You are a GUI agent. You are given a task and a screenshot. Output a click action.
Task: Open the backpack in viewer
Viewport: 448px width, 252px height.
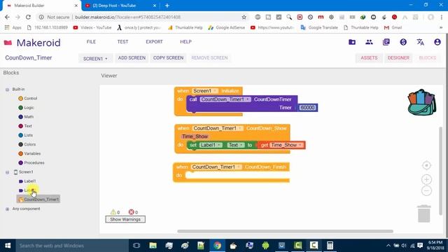click(x=421, y=103)
